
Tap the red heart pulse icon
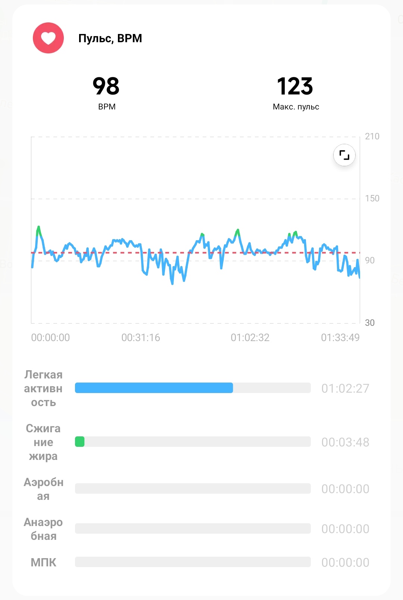tap(48, 38)
